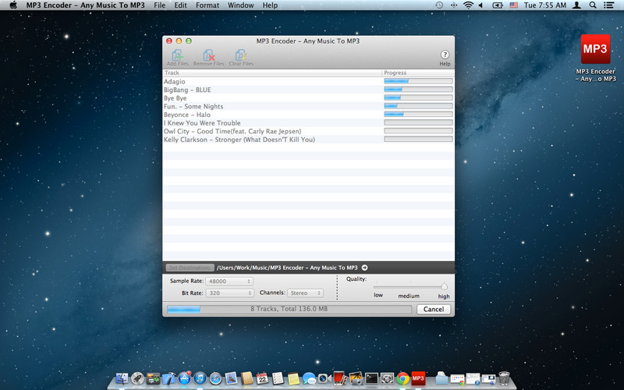Select the Beyonce – Halo track

(x=308, y=115)
